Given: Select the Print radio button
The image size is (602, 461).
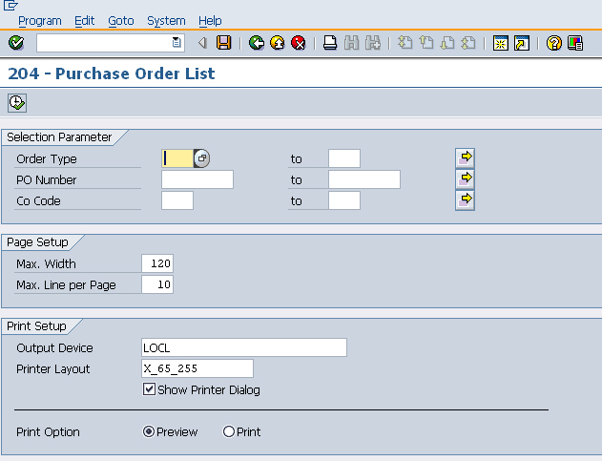Looking at the screenshot, I should 229,432.
